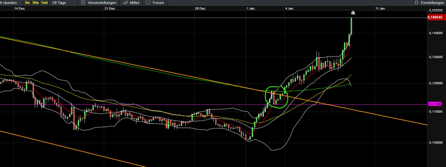
Task: Switch to the 1std timeframe
Action: point(44,3)
